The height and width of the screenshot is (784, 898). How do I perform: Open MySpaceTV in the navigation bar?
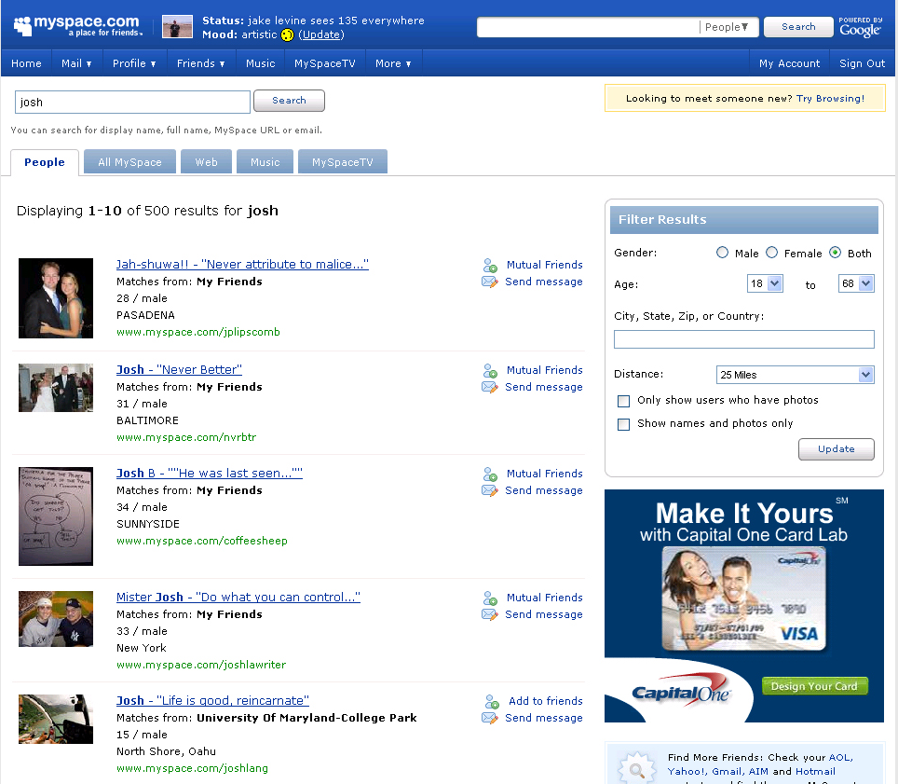tap(325, 63)
